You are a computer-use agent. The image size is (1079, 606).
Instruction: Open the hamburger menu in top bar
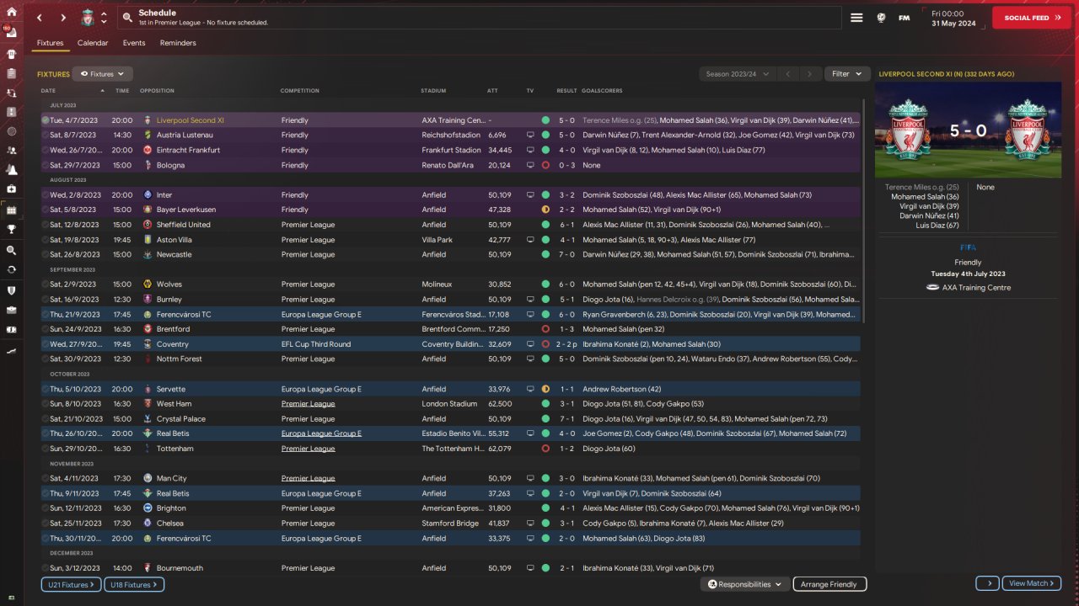[856, 18]
